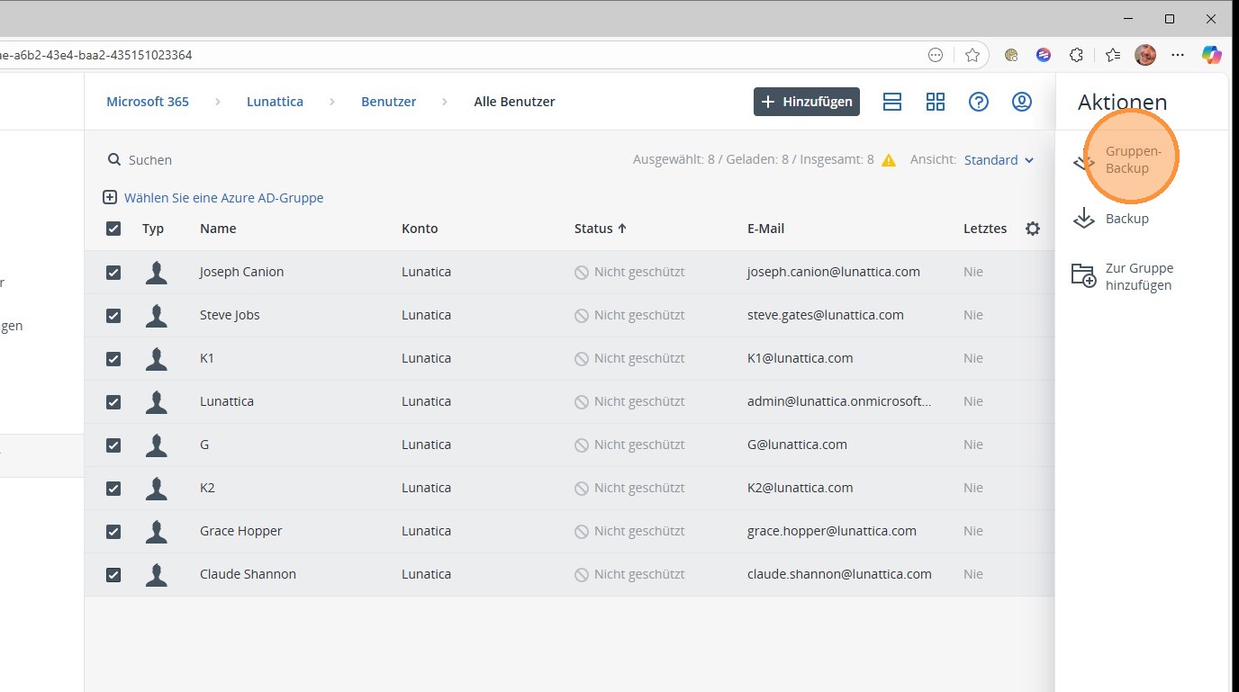Click the G@lunattica.com email cell

pos(797,445)
